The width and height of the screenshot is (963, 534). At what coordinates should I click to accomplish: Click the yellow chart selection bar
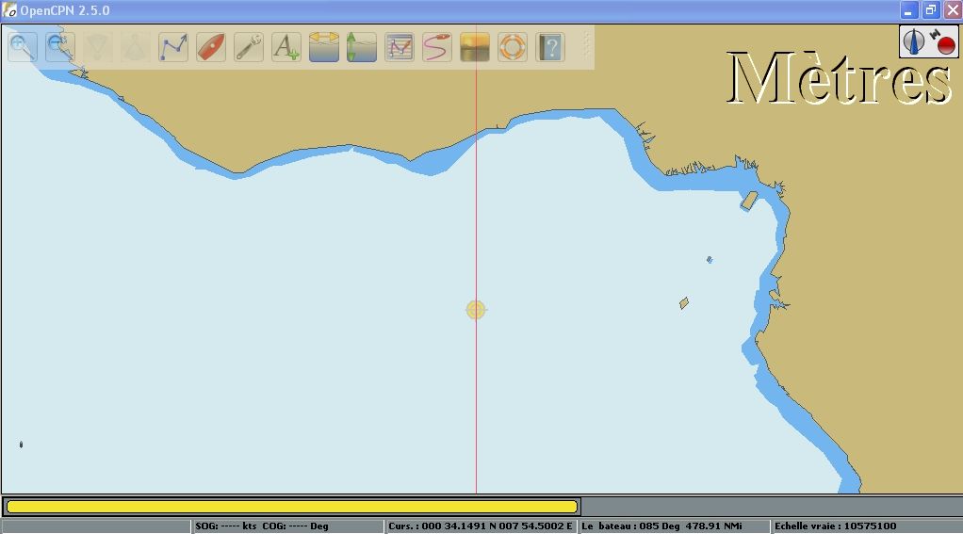click(x=292, y=507)
